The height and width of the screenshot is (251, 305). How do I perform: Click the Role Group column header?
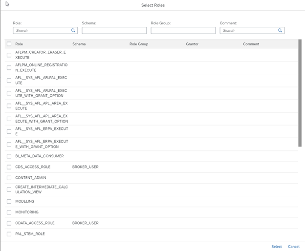click(x=139, y=44)
